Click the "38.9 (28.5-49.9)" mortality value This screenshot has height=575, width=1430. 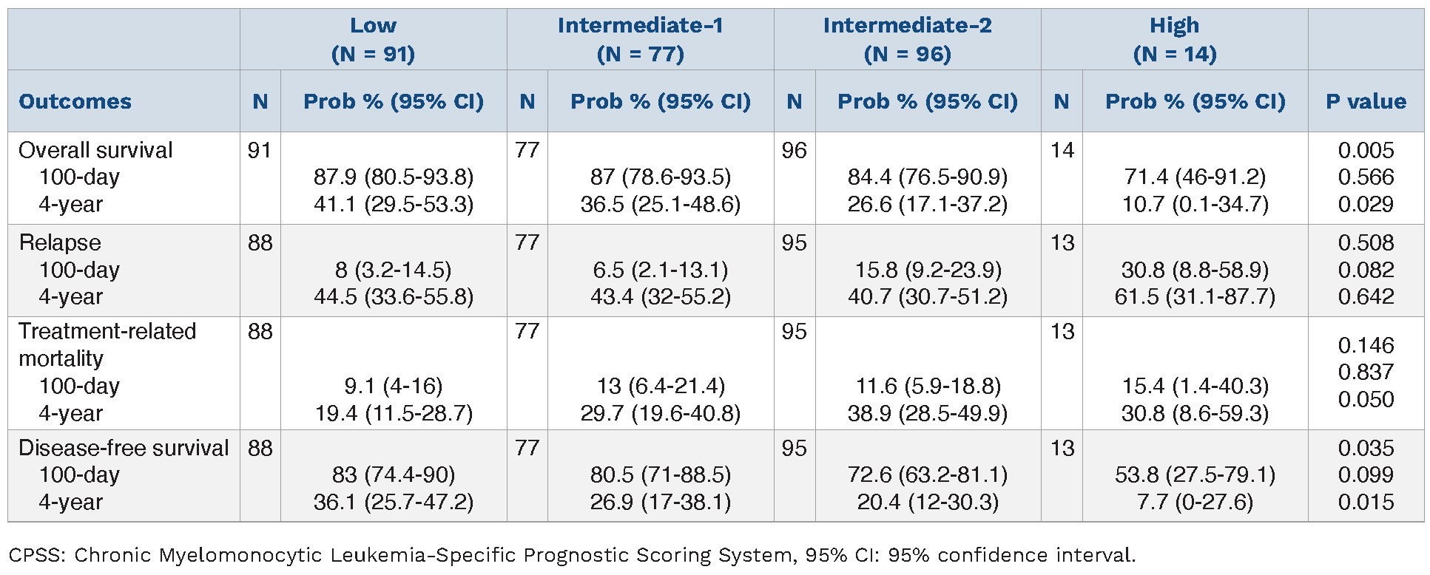tap(928, 413)
